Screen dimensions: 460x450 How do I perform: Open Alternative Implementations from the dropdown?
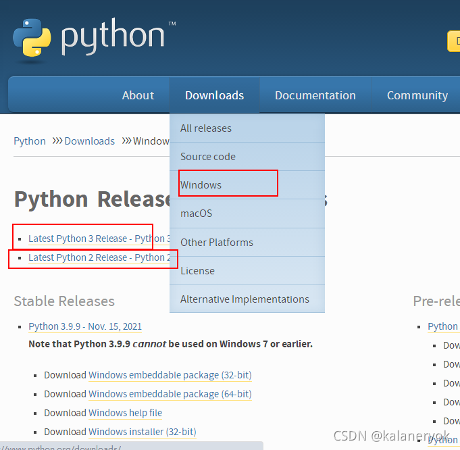point(247,299)
